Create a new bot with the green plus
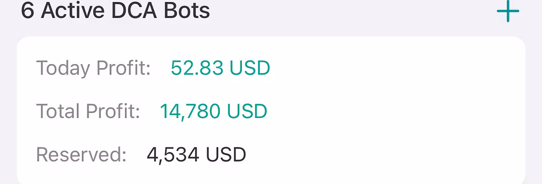The image size is (542, 184). [x=508, y=11]
